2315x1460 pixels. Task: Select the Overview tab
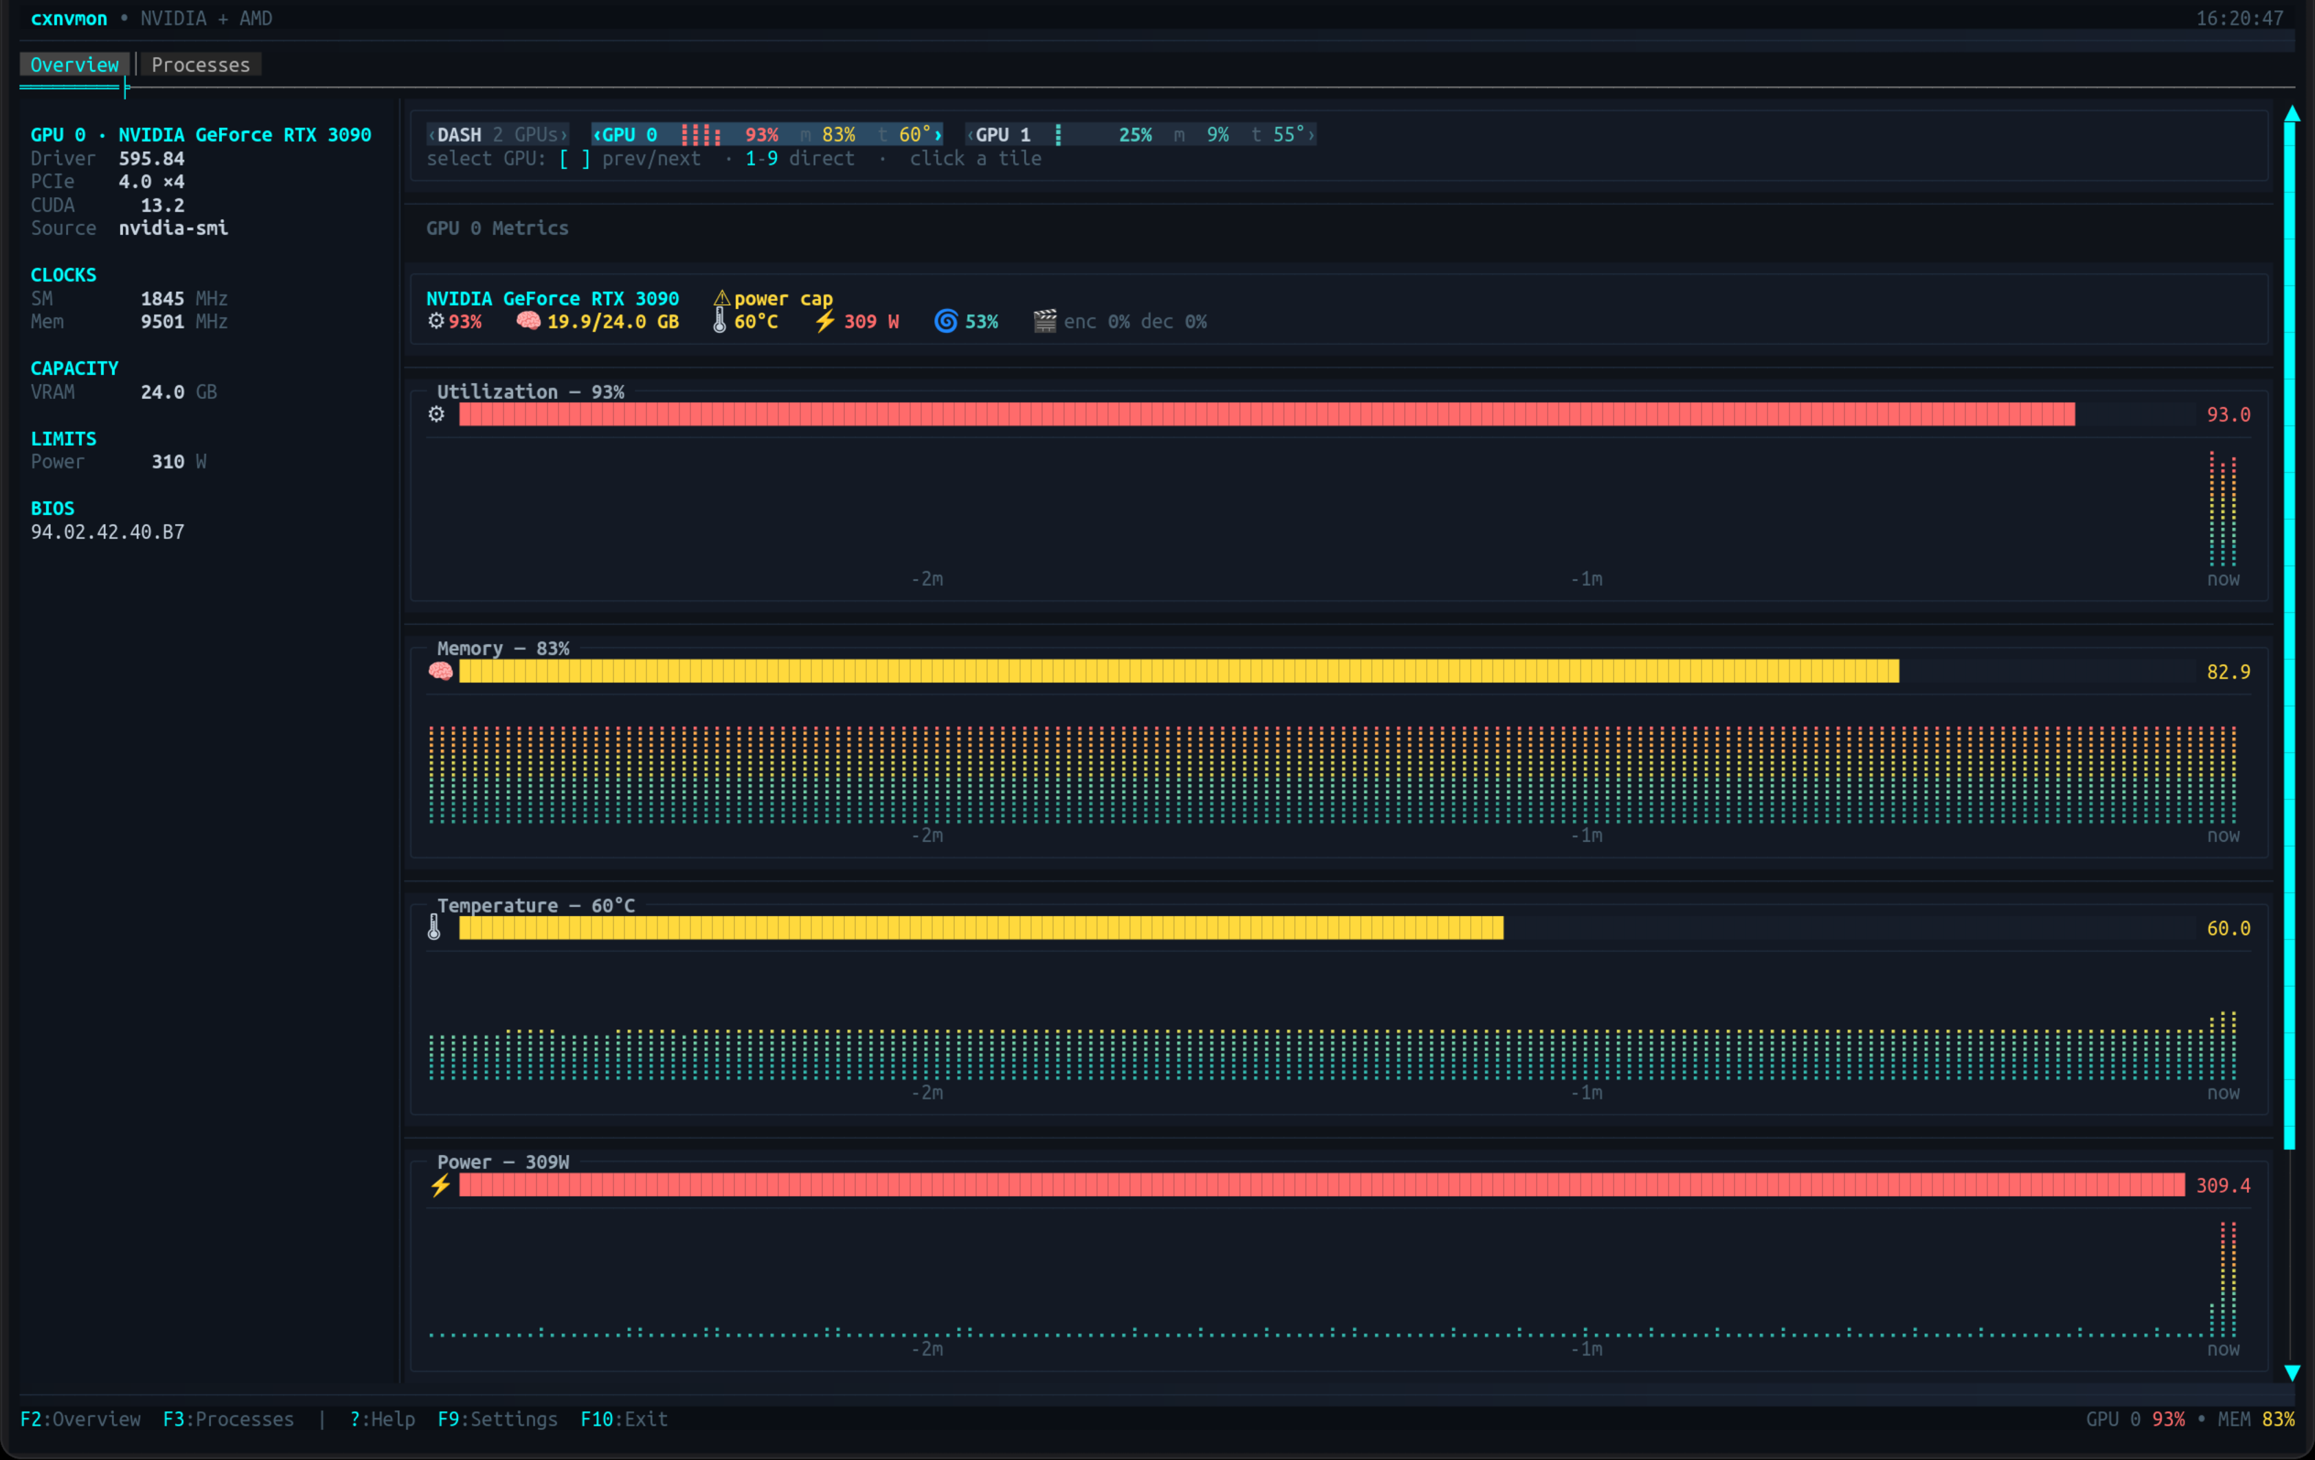click(x=74, y=65)
